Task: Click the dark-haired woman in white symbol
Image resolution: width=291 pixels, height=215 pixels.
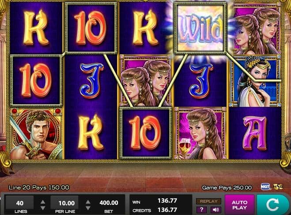Action: (x=255, y=81)
